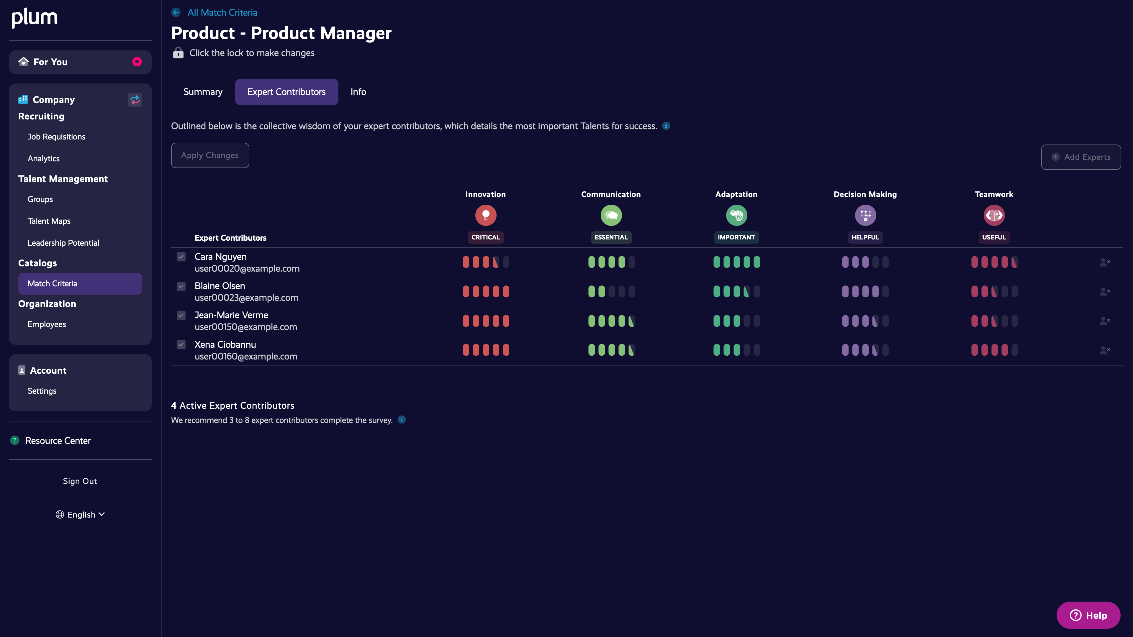Click the lock icon to enable editing
This screenshot has height=637, width=1133.
178,53
